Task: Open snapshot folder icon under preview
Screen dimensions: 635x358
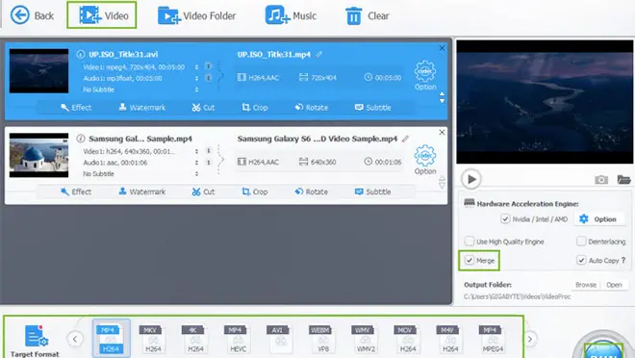Action: (623, 179)
